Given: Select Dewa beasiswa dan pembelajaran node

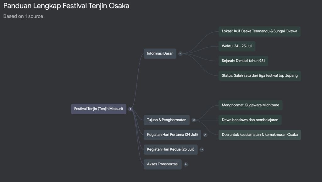Looking at the screenshot, I should (x=250, y=120).
